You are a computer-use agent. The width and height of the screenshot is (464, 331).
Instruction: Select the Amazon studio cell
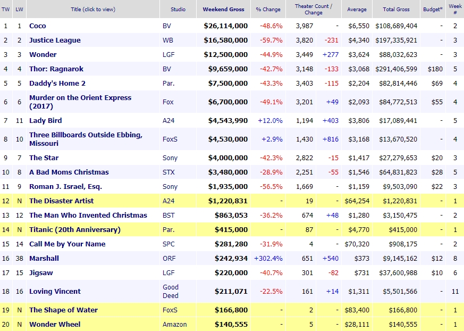(x=174, y=325)
